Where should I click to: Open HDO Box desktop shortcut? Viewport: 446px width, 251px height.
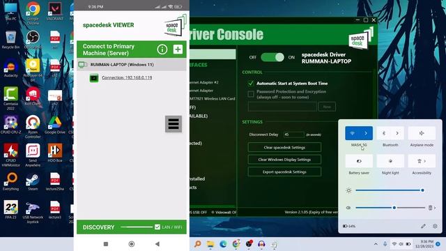tap(55, 153)
